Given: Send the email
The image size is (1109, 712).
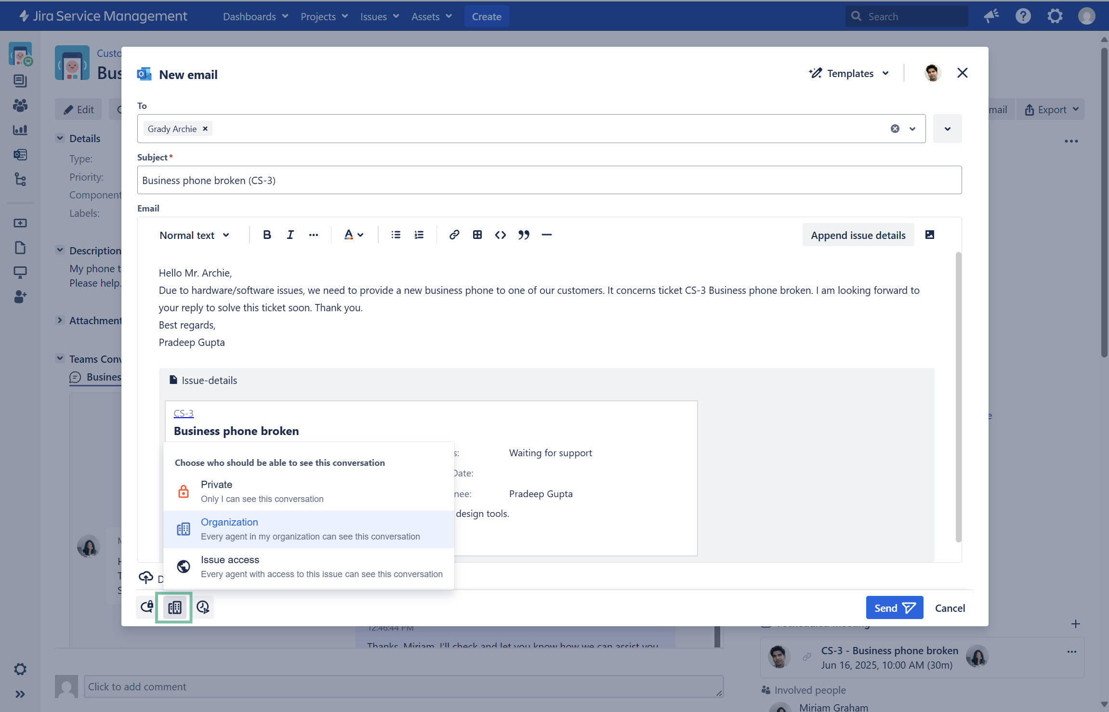Looking at the screenshot, I should (x=894, y=607).
